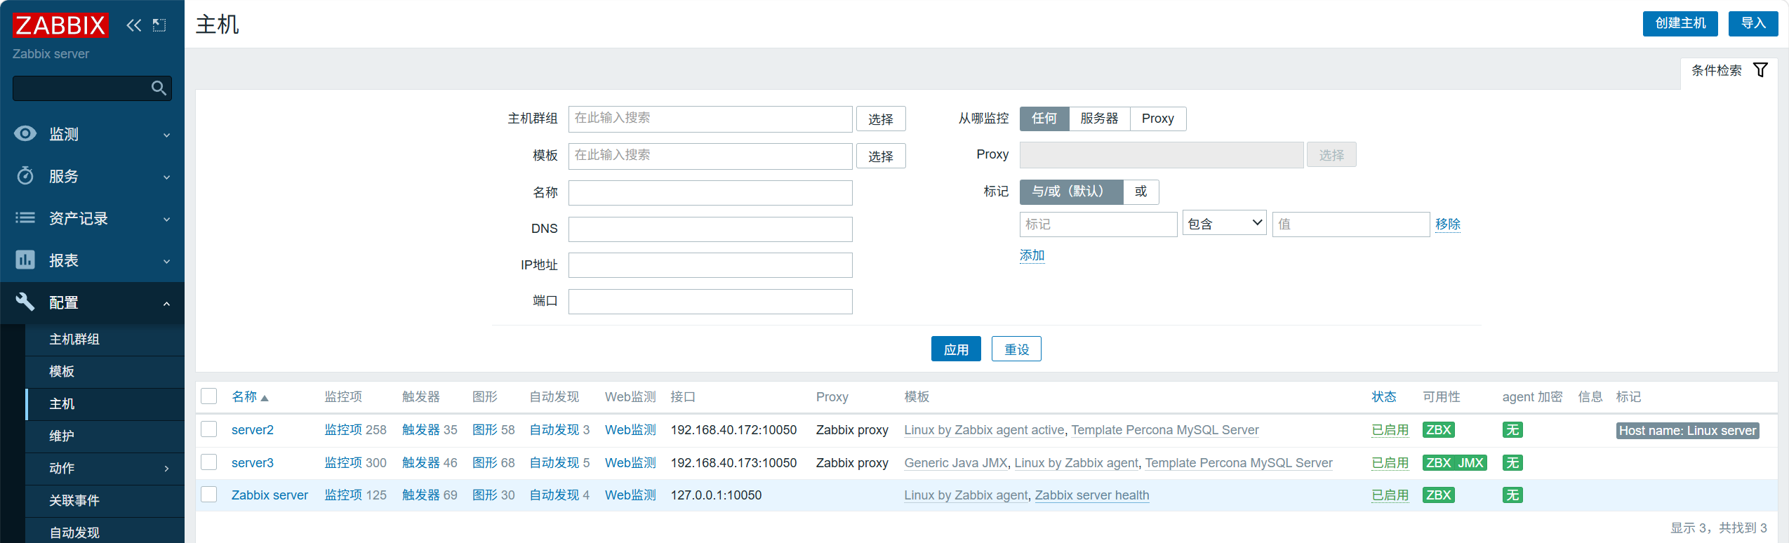1789x543 pixels.
Task: Select 任何 for monitored-by option
Action: (x=1044, y=119)
